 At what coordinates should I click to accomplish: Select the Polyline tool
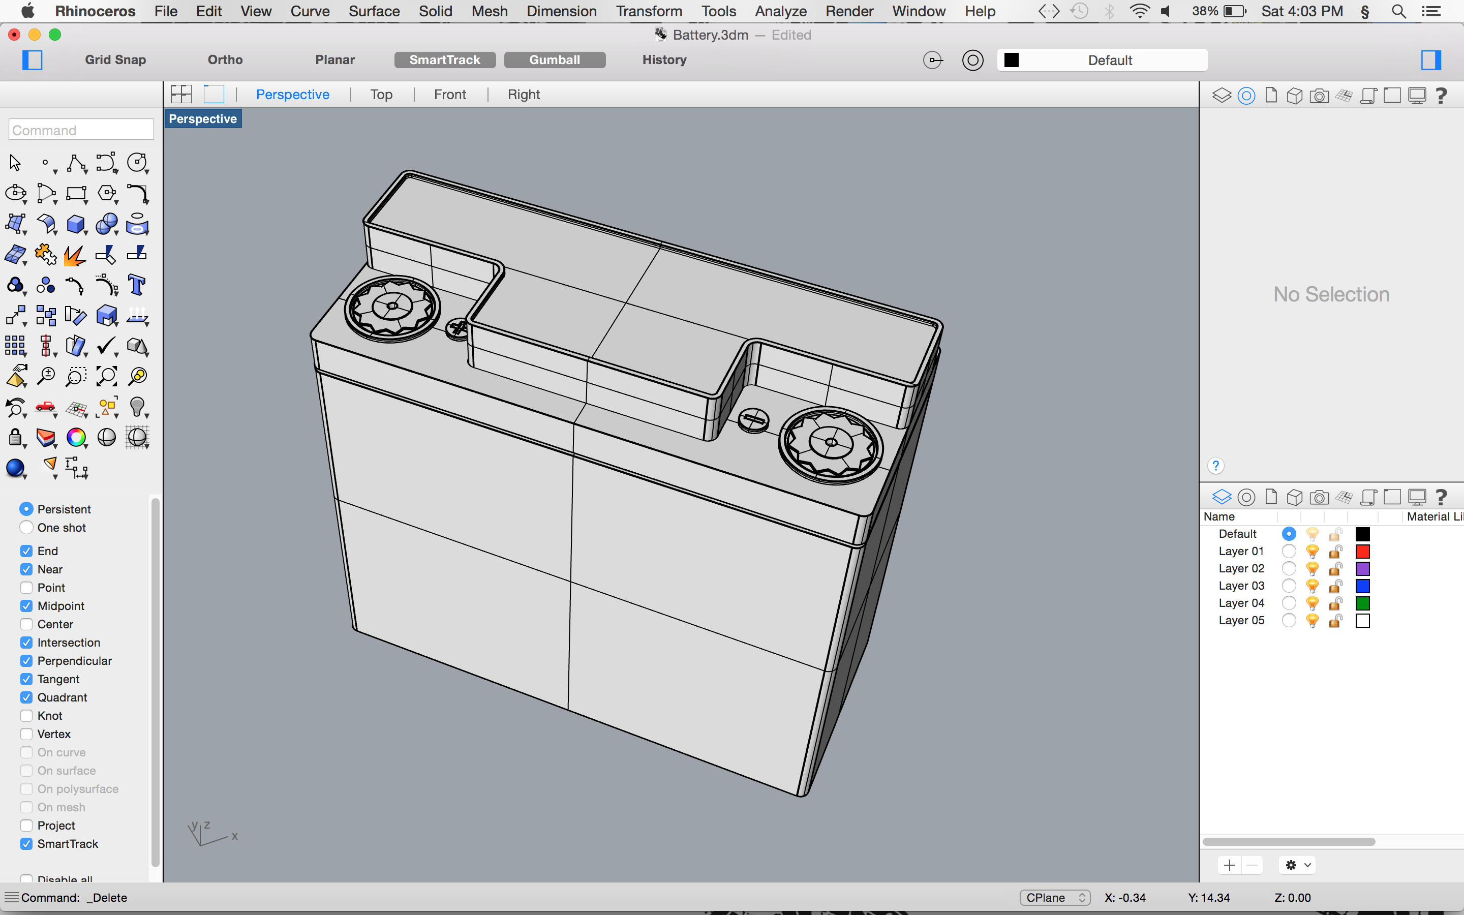[x=76, y=163]
